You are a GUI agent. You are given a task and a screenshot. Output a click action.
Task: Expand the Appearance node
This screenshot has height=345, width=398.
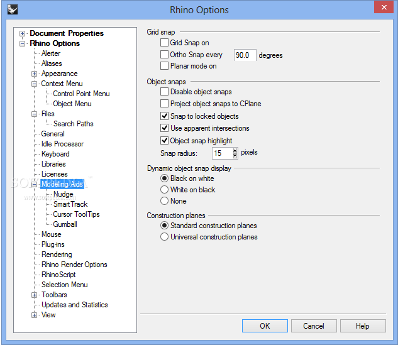[x=34, y=74]
